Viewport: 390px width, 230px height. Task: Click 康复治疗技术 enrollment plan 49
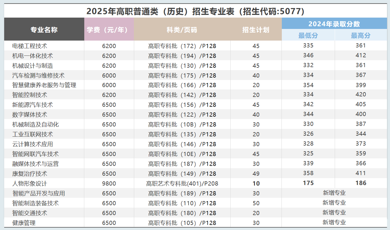point(256,174)
